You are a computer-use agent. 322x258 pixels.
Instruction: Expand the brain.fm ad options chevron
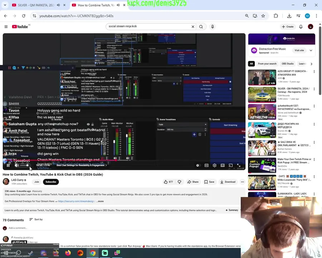pos(311,50)
